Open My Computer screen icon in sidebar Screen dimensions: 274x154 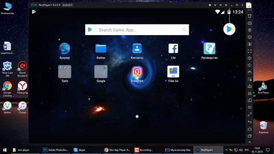250,37
